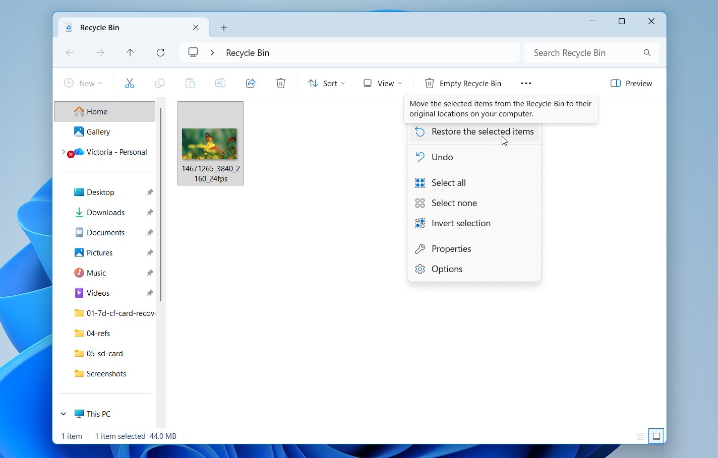
Task: Switch to details list view icon
Action: pos(640,436)
